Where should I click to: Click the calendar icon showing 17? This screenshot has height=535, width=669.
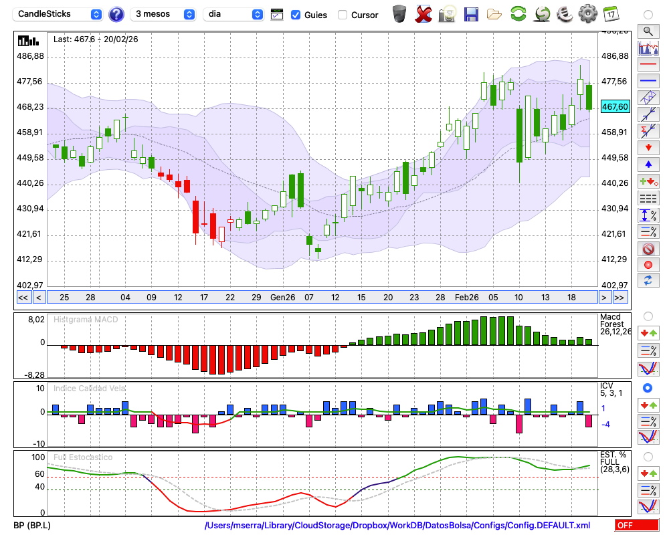611,13
